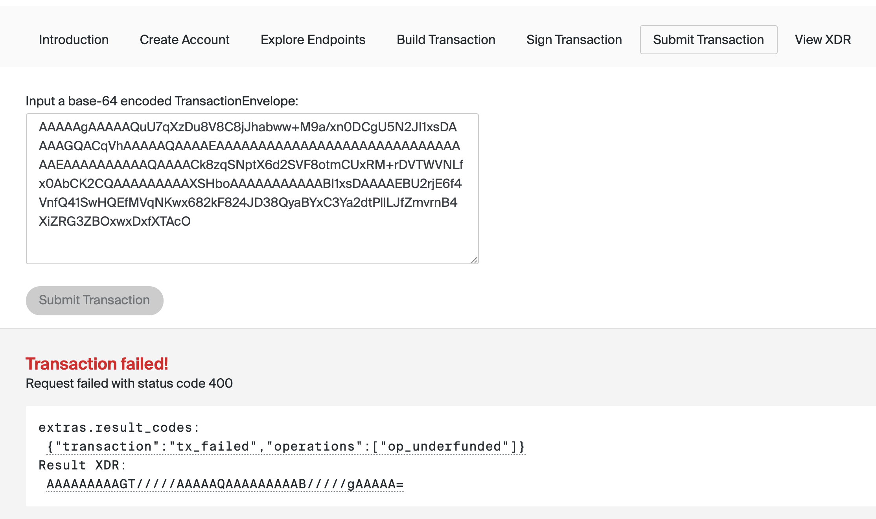Click the Transaction failed heading
Viewport: 876px width, 519px height.
97,364
